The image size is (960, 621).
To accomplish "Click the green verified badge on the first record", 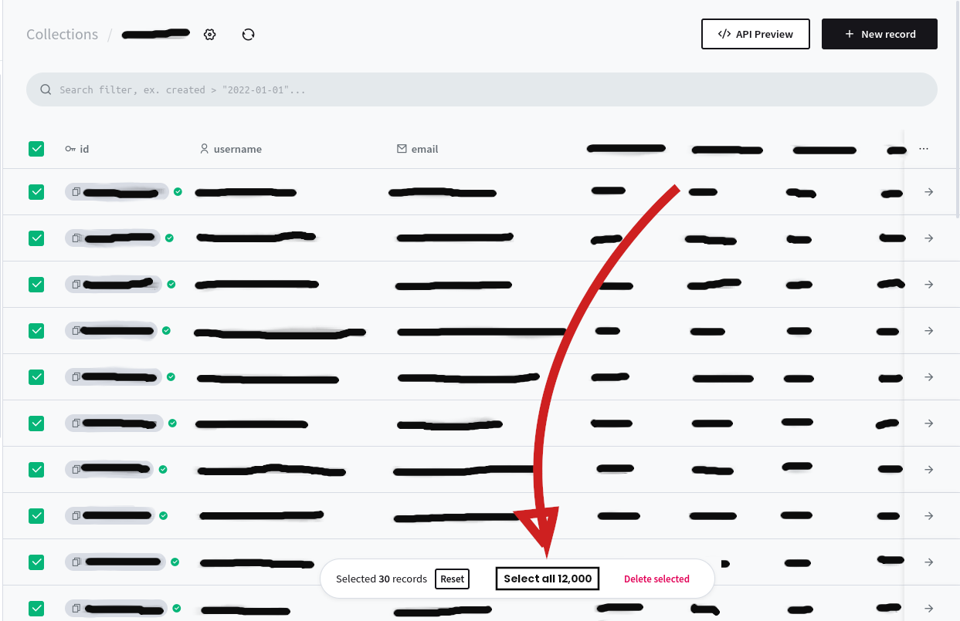I will (x=178, y=191).
